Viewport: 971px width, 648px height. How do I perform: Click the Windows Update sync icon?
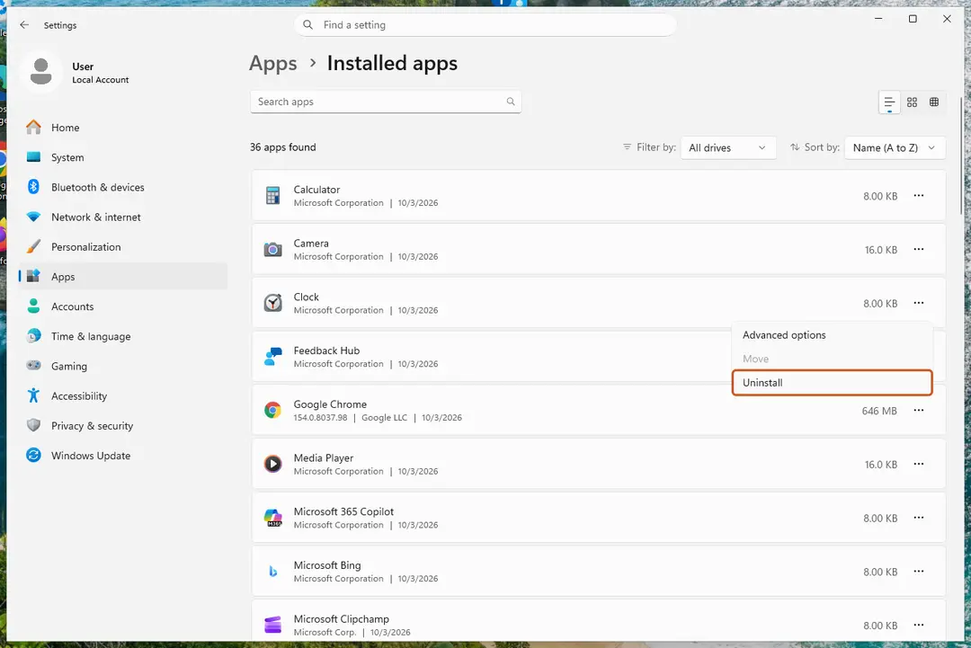[33, 456]
